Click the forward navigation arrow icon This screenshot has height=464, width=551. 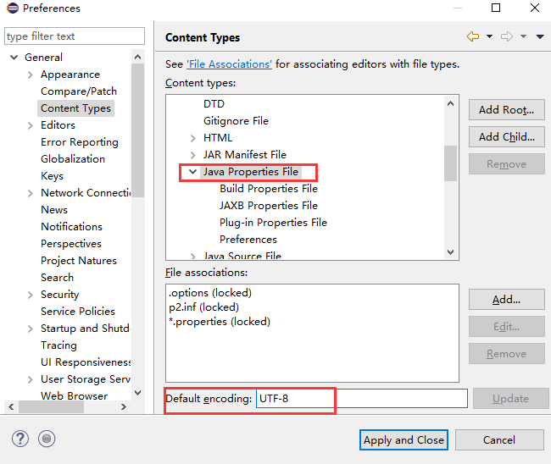coord(507,36)
